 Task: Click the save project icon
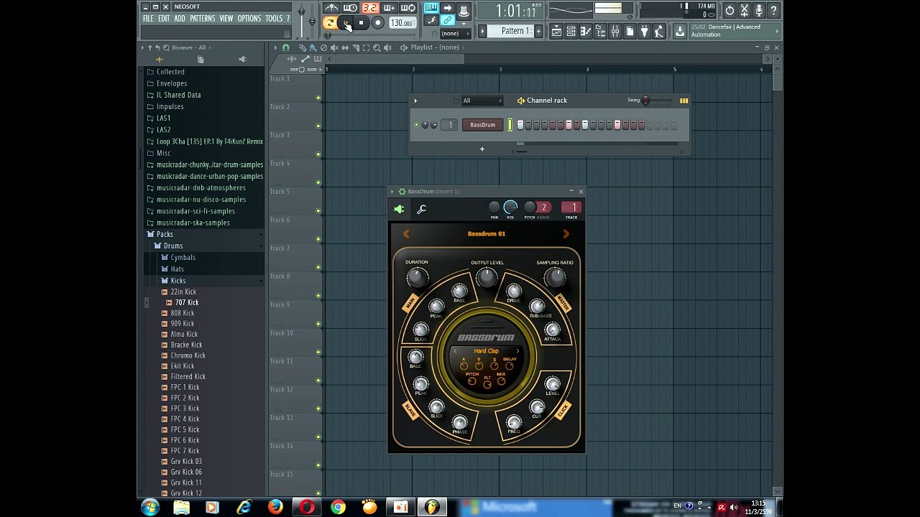point(679,31)
